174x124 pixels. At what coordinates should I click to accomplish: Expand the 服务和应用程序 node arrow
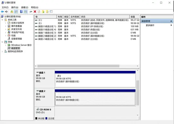[x=2, y=51]
